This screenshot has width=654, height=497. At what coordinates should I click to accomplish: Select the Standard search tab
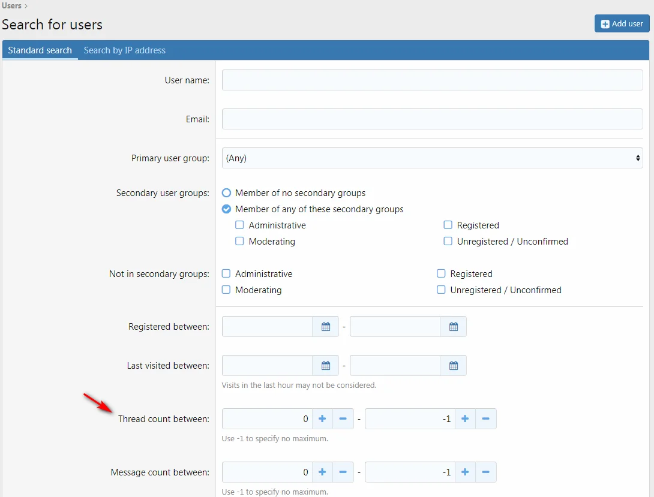click(x=40, y=50)
